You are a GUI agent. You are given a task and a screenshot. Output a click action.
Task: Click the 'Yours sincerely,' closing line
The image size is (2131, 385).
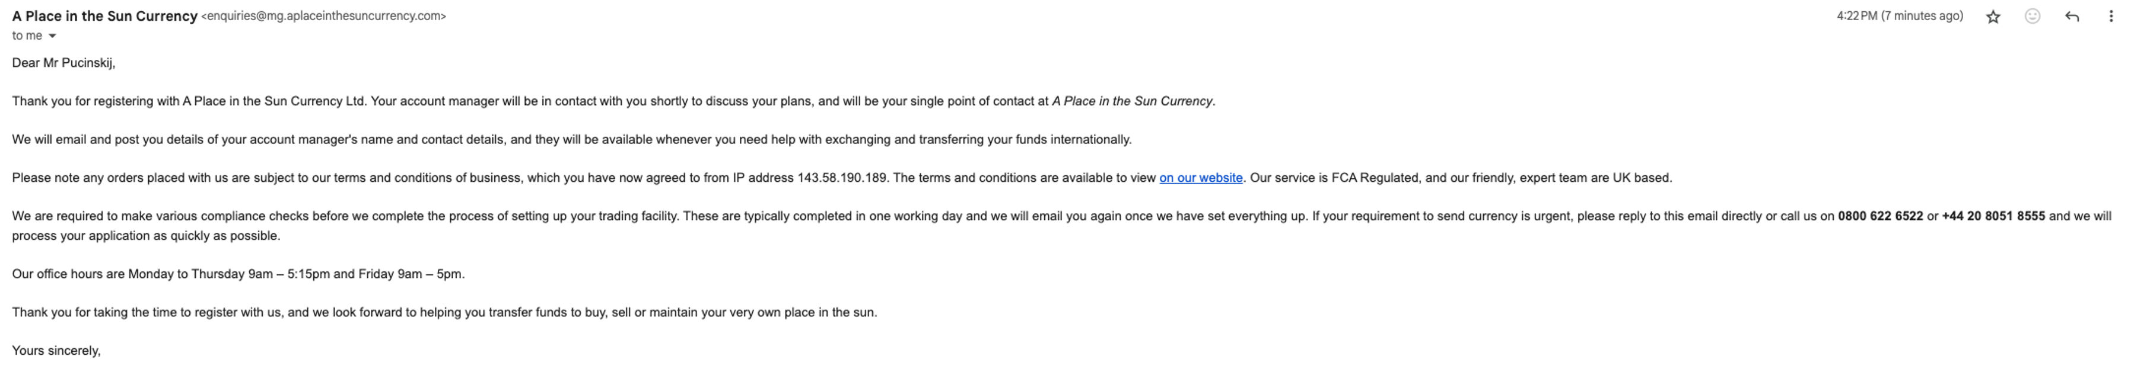click(56, 351)
